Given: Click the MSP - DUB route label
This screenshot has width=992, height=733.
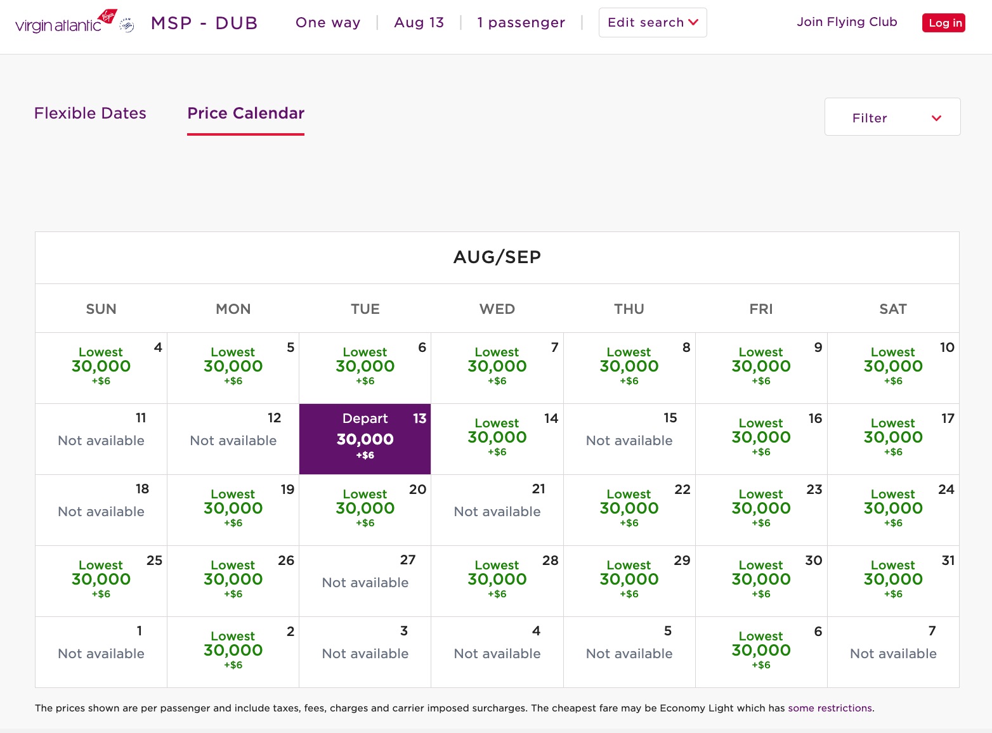Looking at the screenshot, I should click(x=204, y=22).
